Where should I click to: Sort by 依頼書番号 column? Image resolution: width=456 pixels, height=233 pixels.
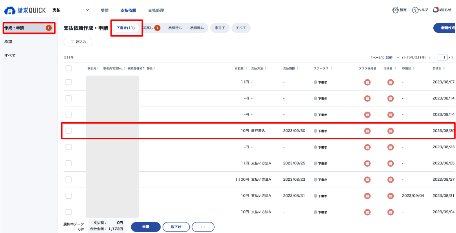coord(136,68)
